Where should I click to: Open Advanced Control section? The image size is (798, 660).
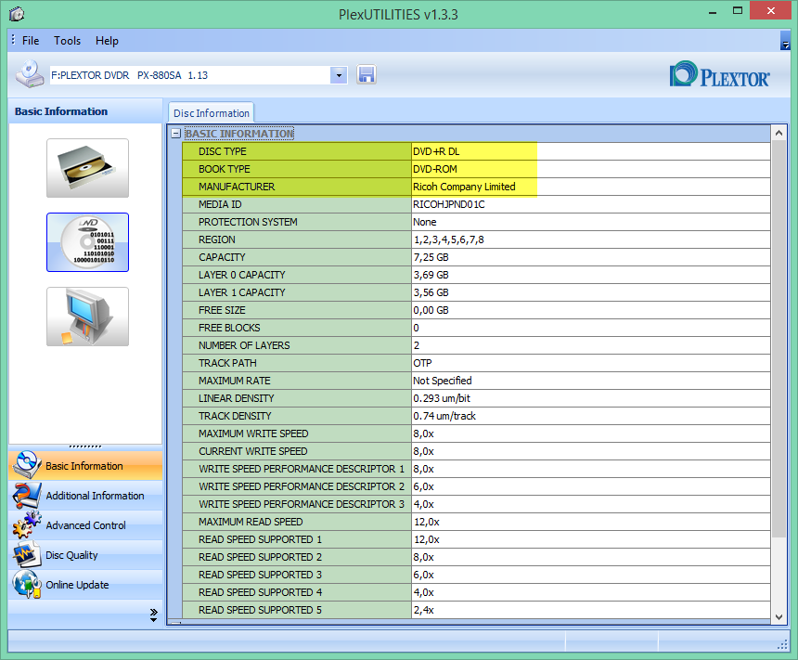click(85, 525)
